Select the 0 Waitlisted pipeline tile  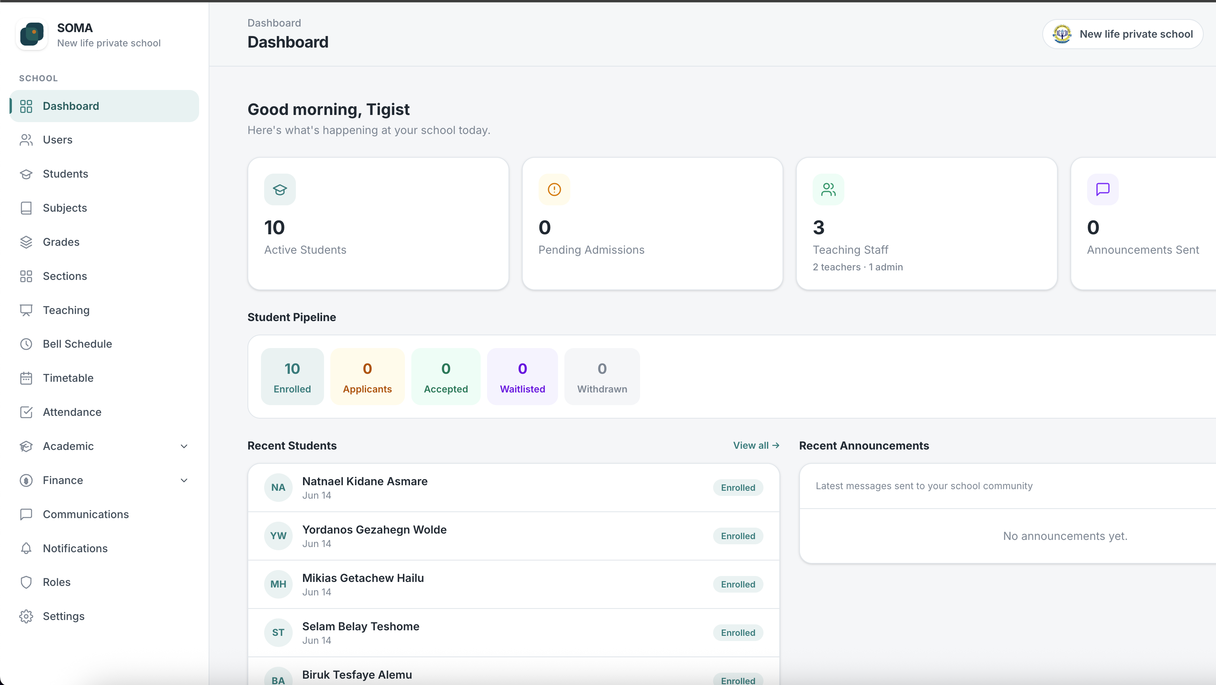tap(522, 377)
